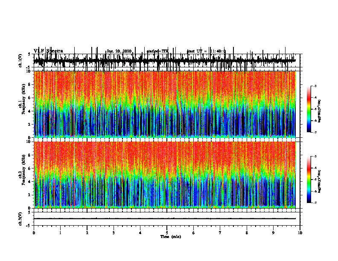Click time axis end tick label '10'
The image size is (338, 261).
pyautogui.click(x=300, y=233)
